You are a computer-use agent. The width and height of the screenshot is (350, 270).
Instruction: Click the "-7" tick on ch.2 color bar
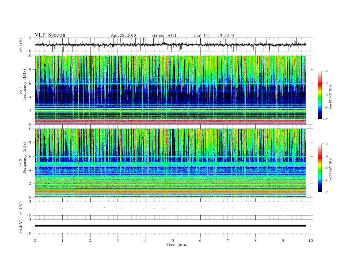(x=326, y=192)
